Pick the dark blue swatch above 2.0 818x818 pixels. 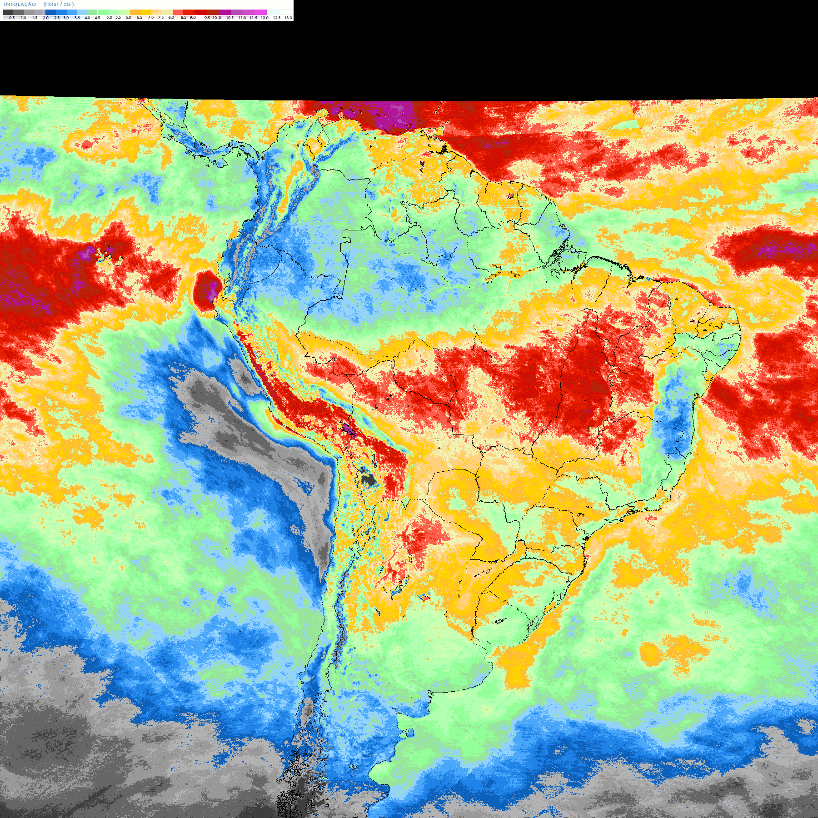(x=50, y=12)
